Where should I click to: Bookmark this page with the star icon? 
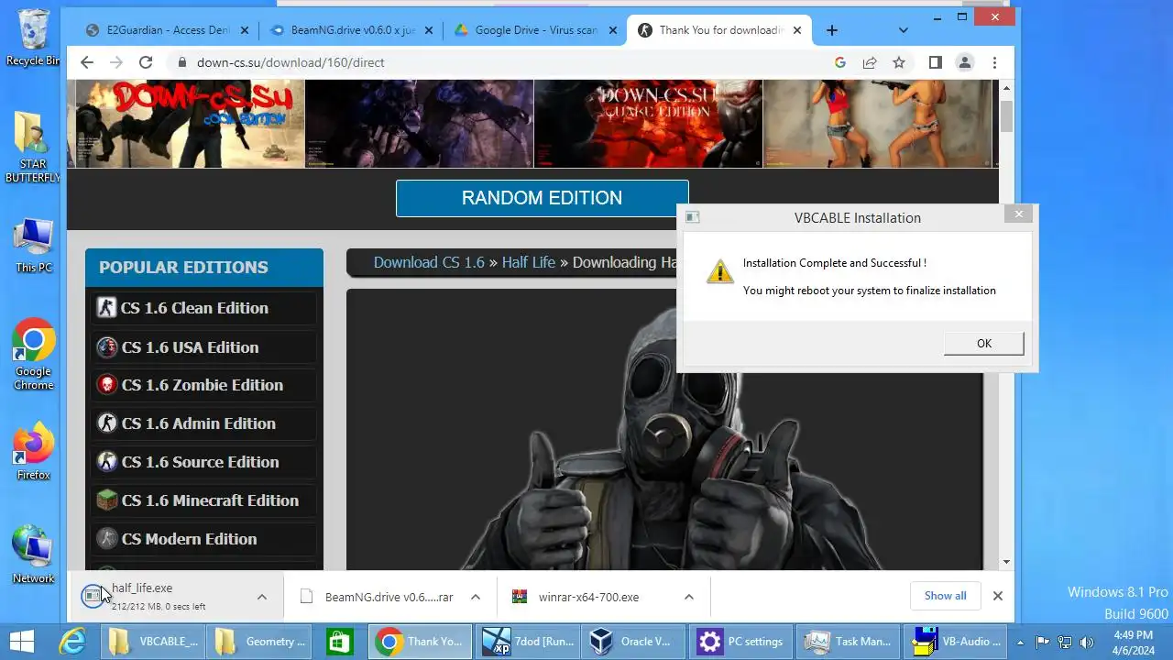coord(899,62)
